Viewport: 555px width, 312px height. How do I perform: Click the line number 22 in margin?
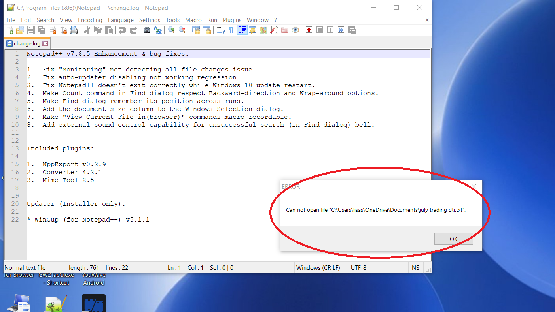pyautogui.click(x=15, y=220)
